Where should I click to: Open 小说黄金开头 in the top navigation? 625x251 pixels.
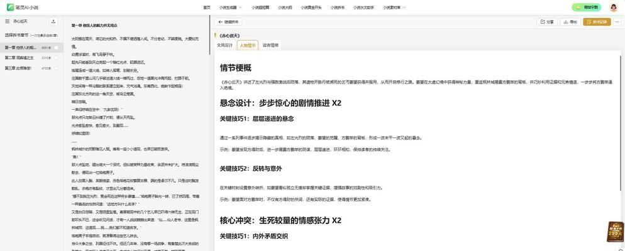click(311, 8)
